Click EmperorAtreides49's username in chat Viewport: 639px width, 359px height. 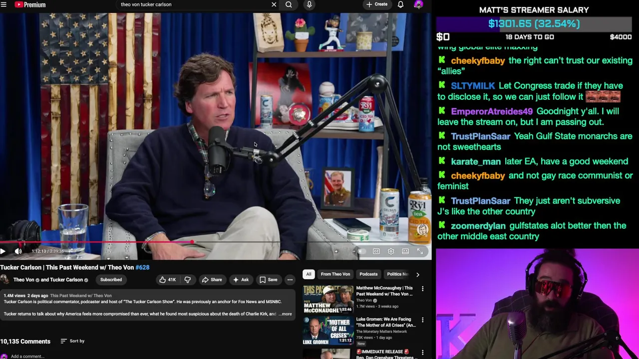coord(492,111)
